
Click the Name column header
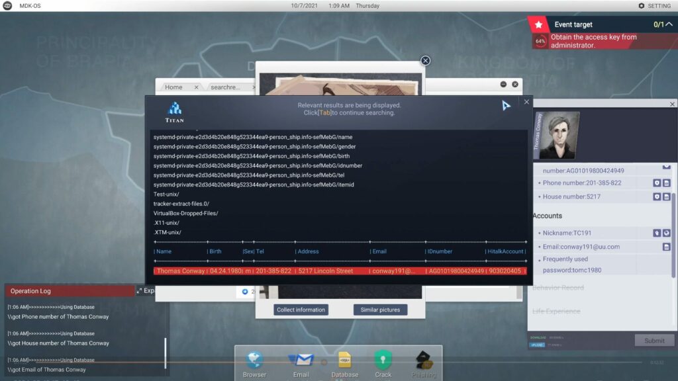[x=164, y=251]
